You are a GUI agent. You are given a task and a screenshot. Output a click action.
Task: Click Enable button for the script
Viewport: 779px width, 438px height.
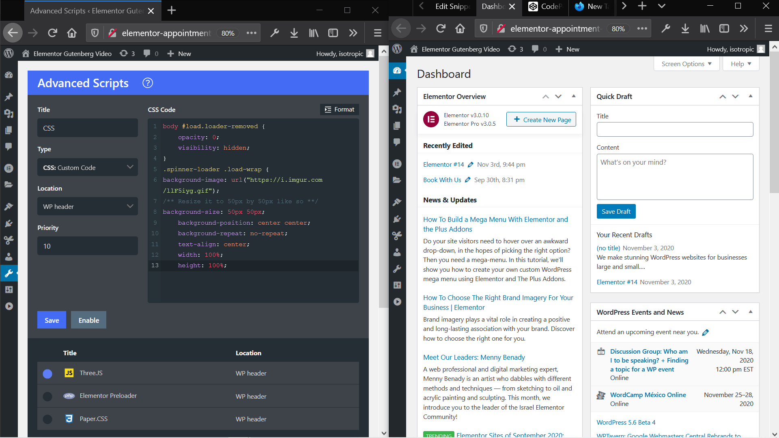(x=88, y=320)
